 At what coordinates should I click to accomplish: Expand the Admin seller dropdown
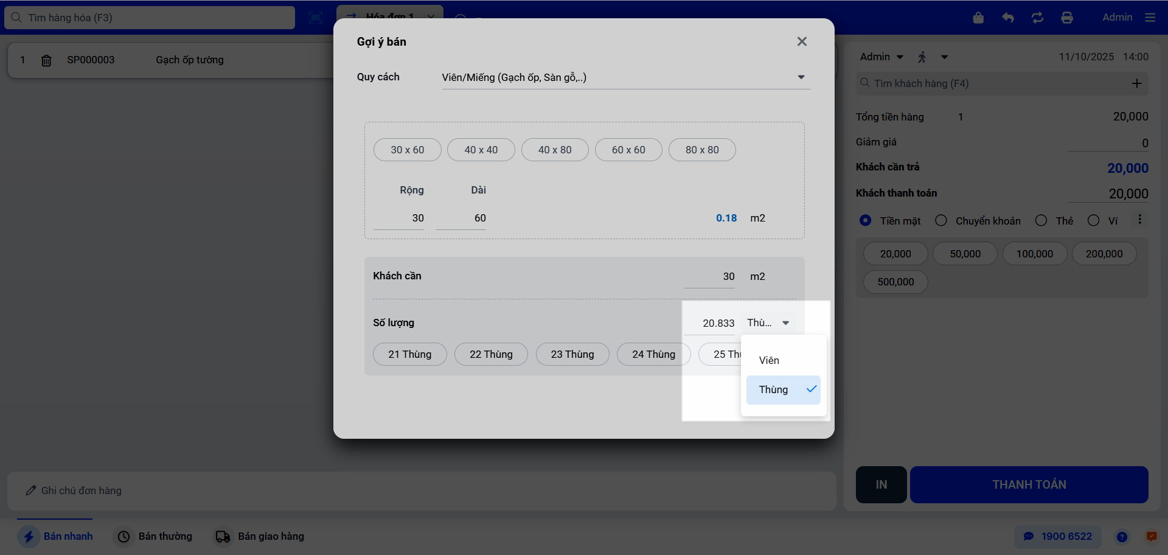coord(881,57)
